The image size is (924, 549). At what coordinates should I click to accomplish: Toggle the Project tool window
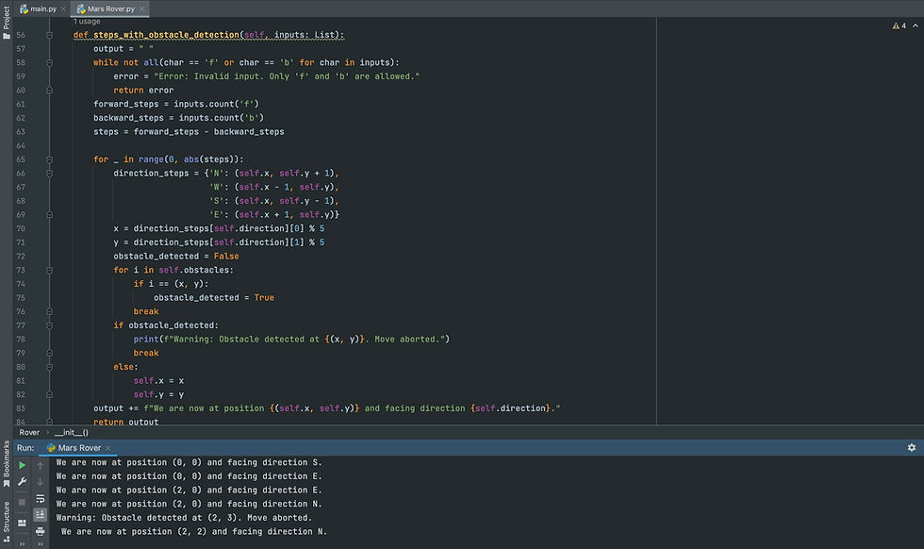coord(7,23)
